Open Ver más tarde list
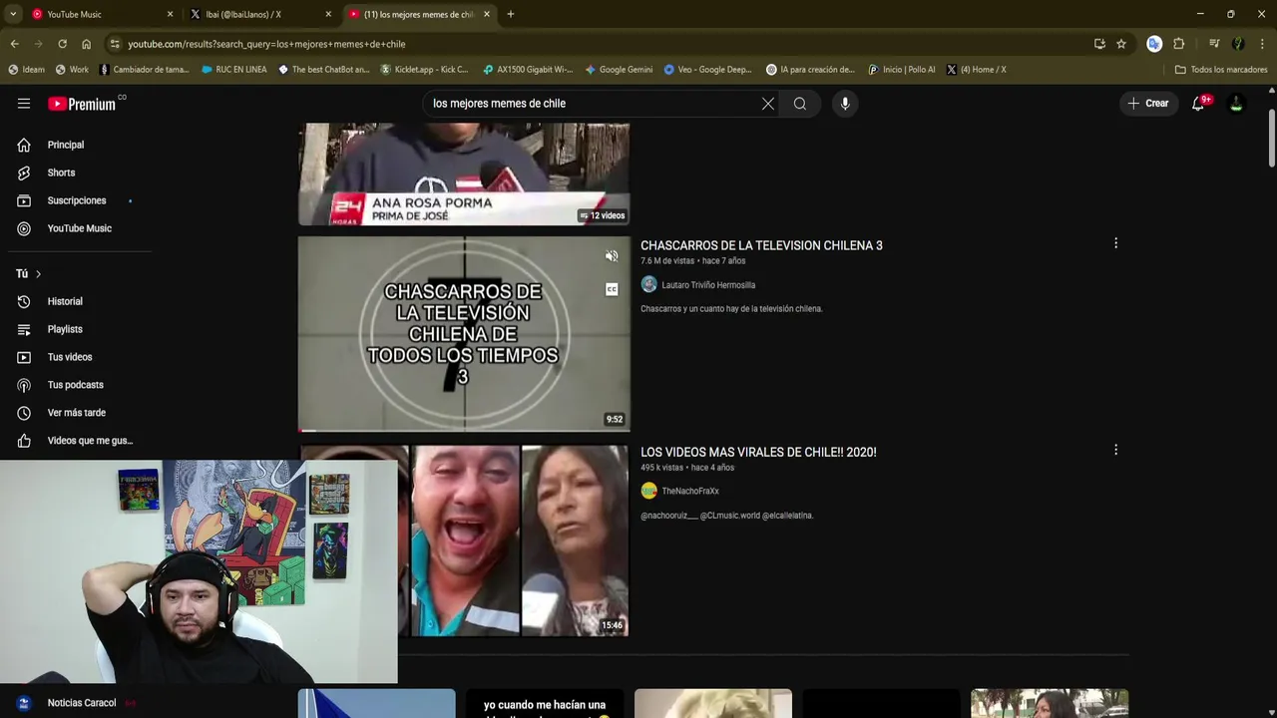 (78, 413)
